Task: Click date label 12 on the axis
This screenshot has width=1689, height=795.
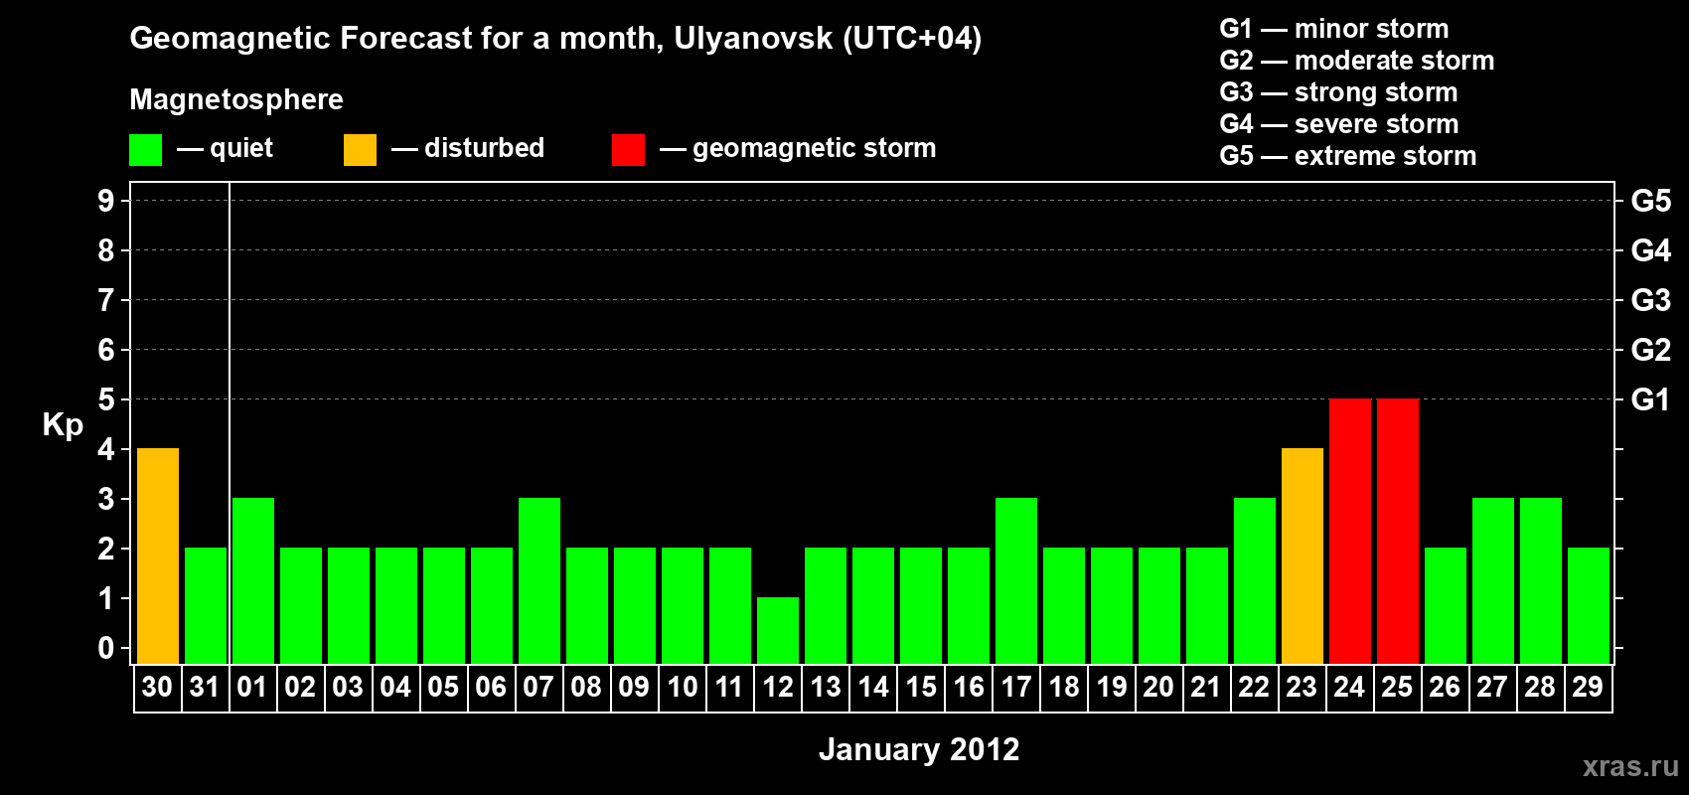Action: tap(777, 687)
